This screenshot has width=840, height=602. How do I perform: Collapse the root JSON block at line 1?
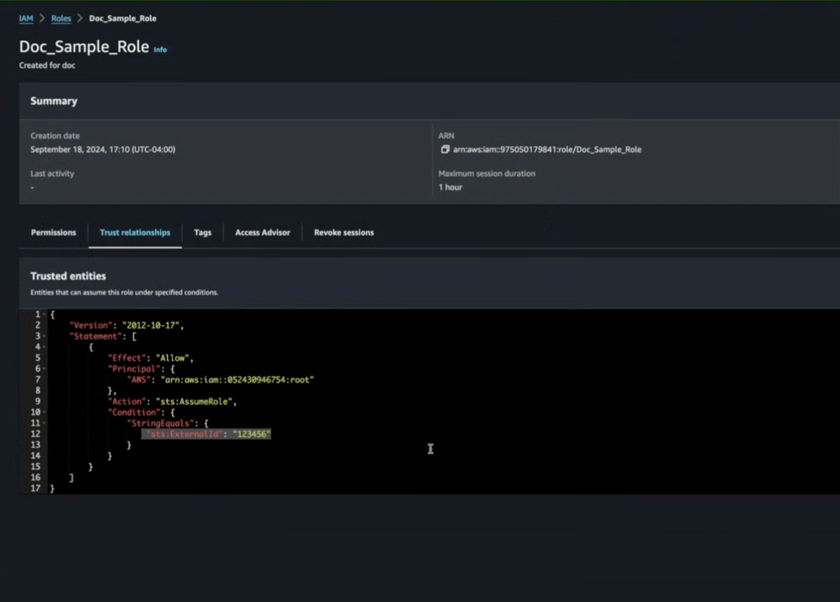pyautogui.click(x=44, y=315)
